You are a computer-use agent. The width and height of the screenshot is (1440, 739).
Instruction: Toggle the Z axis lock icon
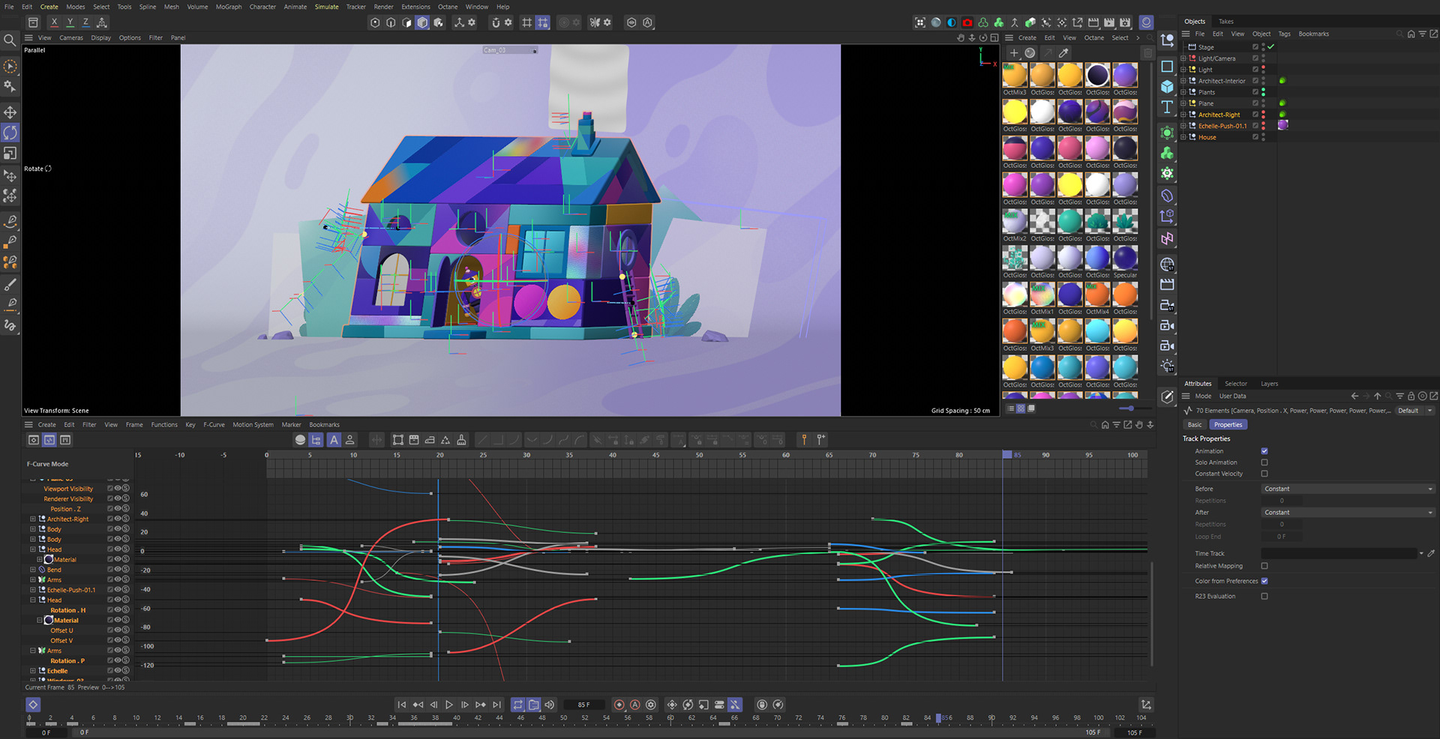pyautogui.click(x=85, y=22)
